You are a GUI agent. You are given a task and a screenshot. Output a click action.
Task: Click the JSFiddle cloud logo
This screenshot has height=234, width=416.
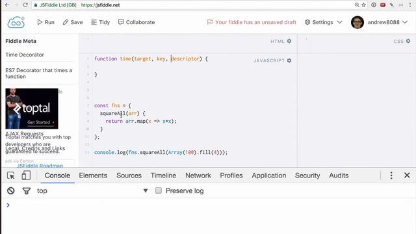16,22
